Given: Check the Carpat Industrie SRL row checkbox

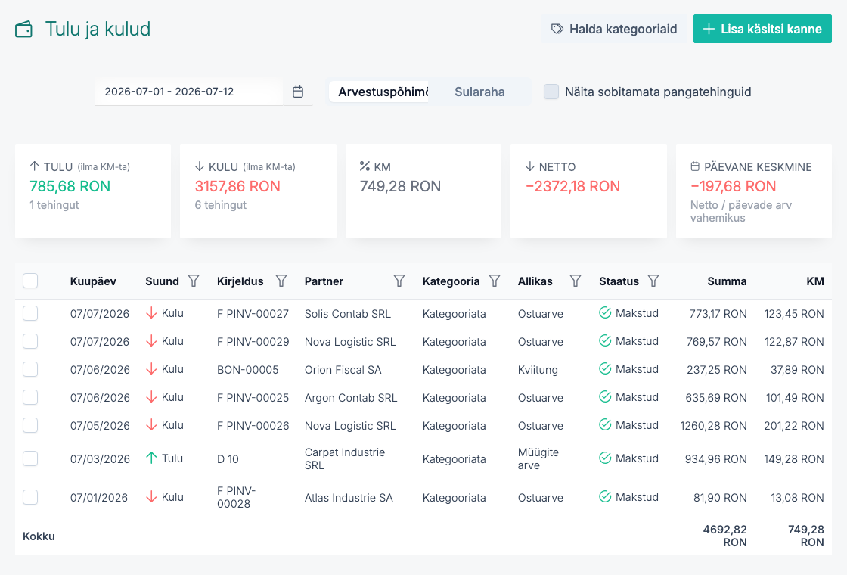Looking at the screenshot, I should (x=30, y=458).
